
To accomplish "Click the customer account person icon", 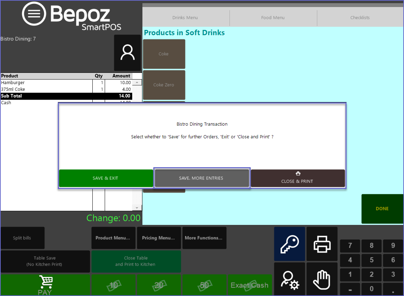I will pyautogui.click(x=127, y=53).
